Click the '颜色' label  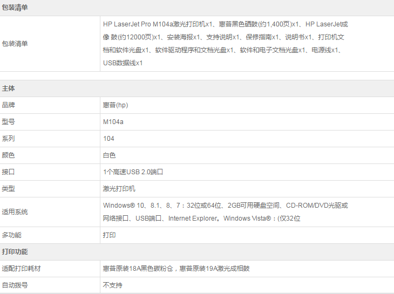click(x=8, y=155)
